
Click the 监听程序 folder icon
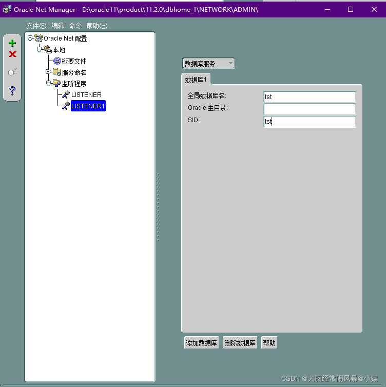click(57, 83)
